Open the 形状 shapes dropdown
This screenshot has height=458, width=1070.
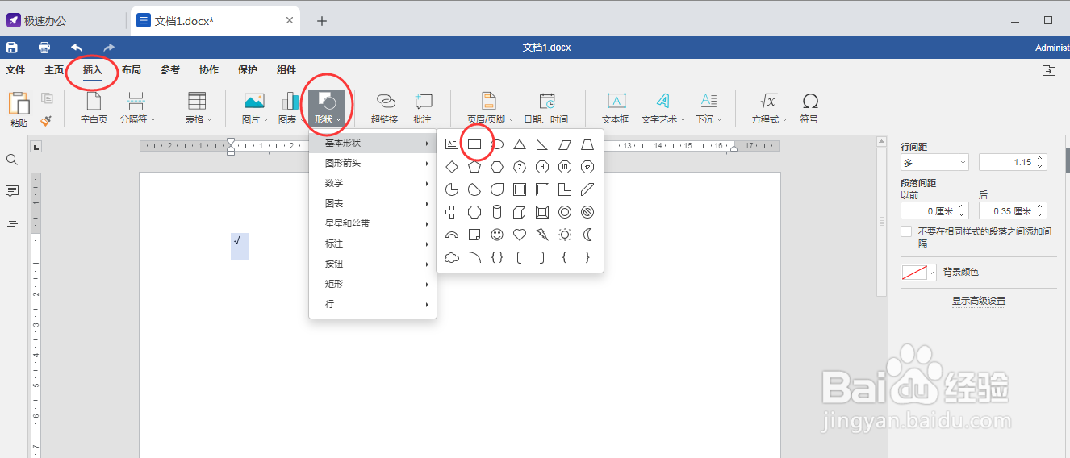tap(326, 108)
